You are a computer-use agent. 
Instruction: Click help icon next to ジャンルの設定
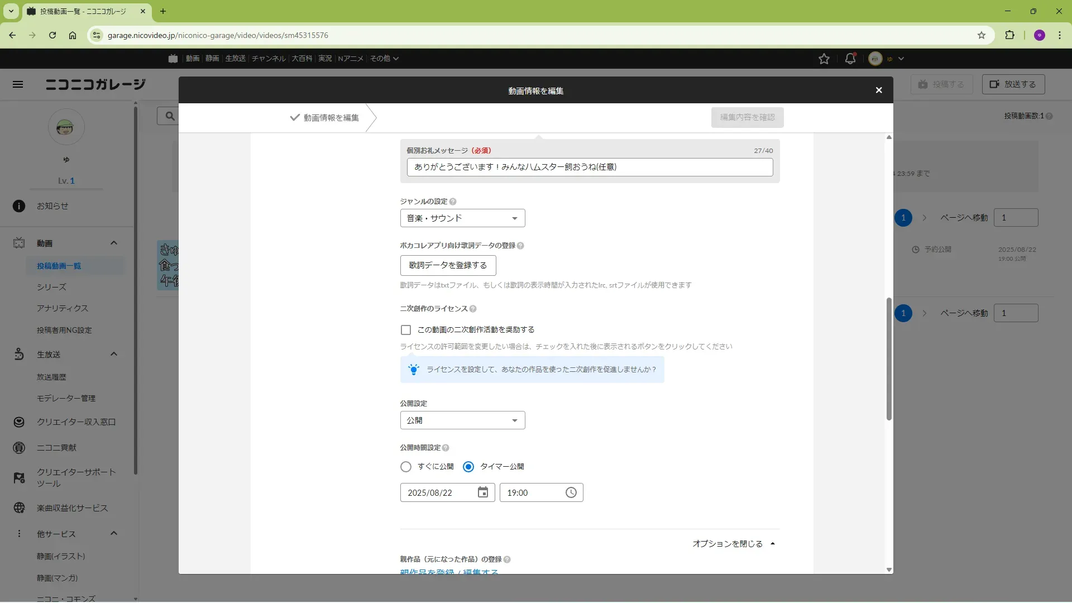point(453,202)
